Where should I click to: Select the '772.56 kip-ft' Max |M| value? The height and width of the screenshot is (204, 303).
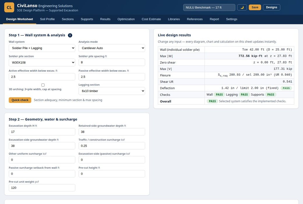251,56
